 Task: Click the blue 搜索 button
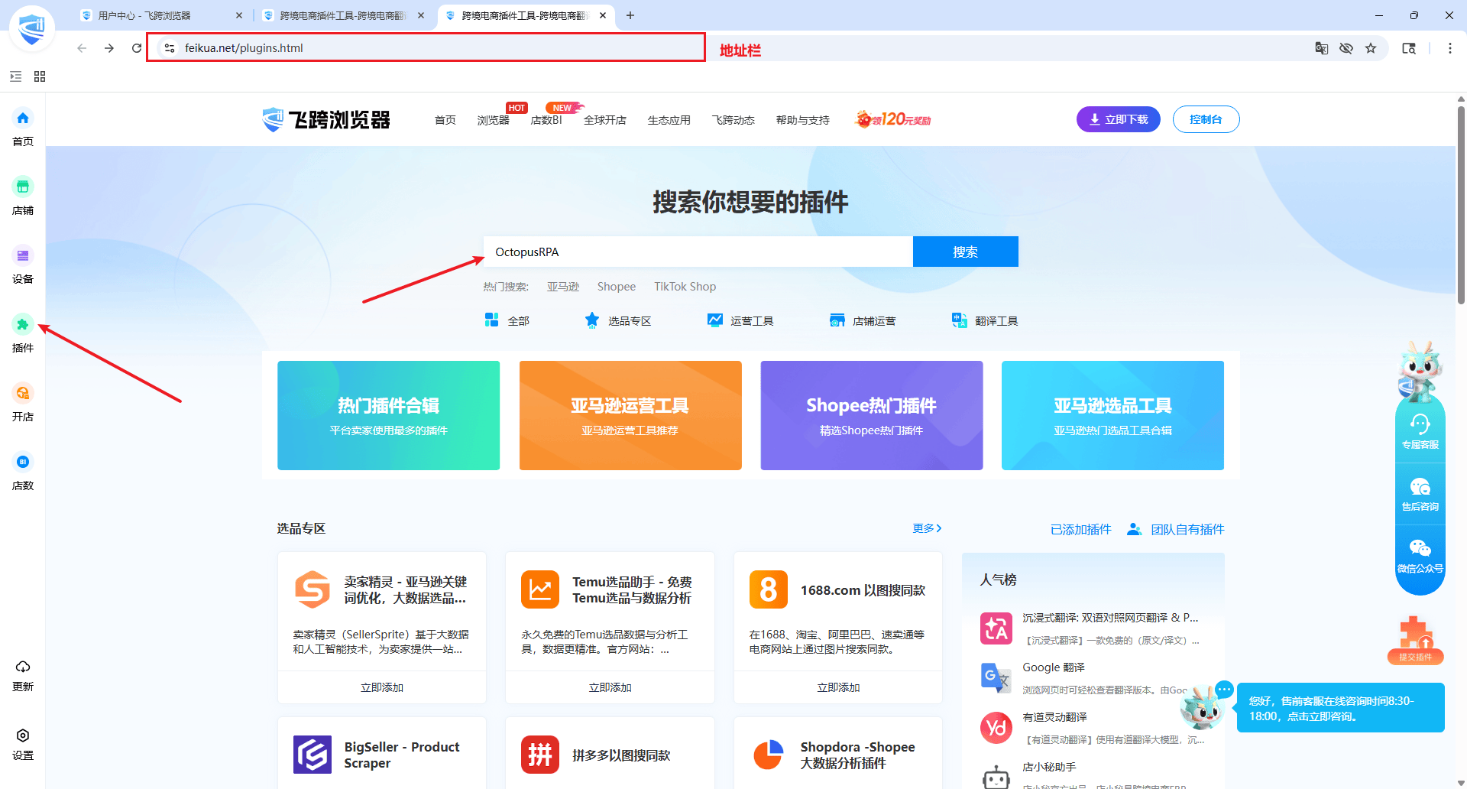[965, 252]
